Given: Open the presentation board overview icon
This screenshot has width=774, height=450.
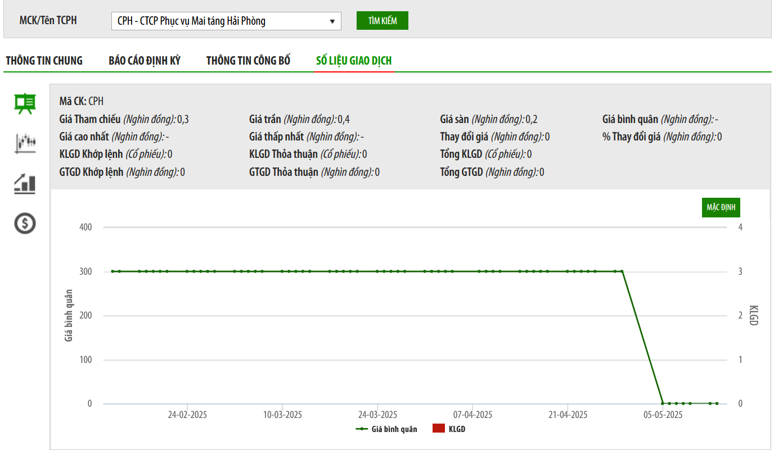Looking at the screenshot, I should pos(25,104).
